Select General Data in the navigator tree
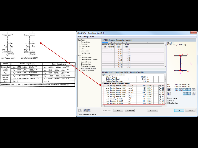The width and height of the screenshot is (198, 148). [85, 42]
